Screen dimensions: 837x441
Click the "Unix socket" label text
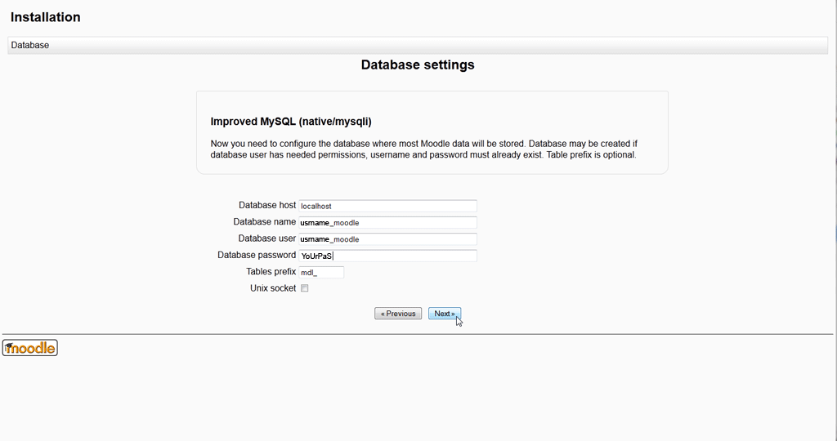point(273,288)
